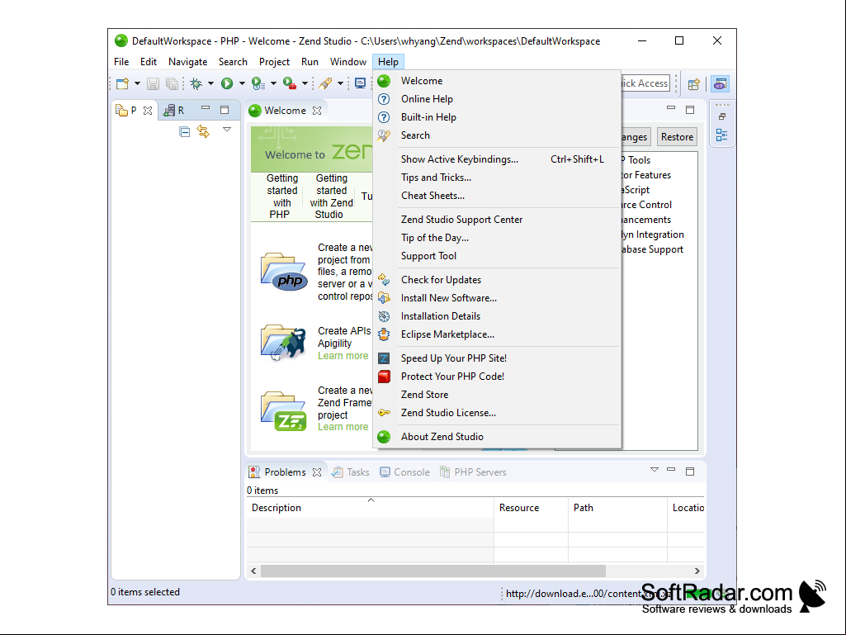Open the Window menu
846x635 pixels.
[348, 62]
